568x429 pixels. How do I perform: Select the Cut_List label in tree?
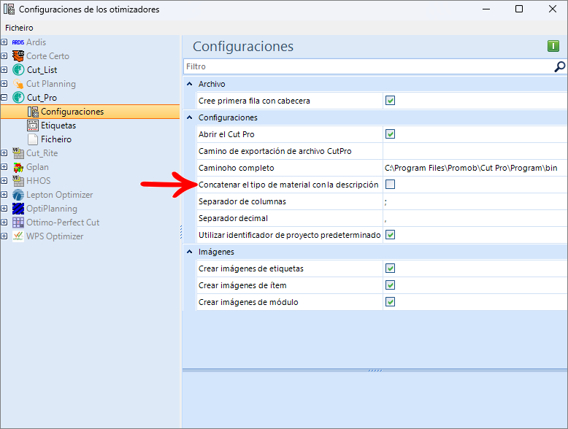(x=42, y=70)
